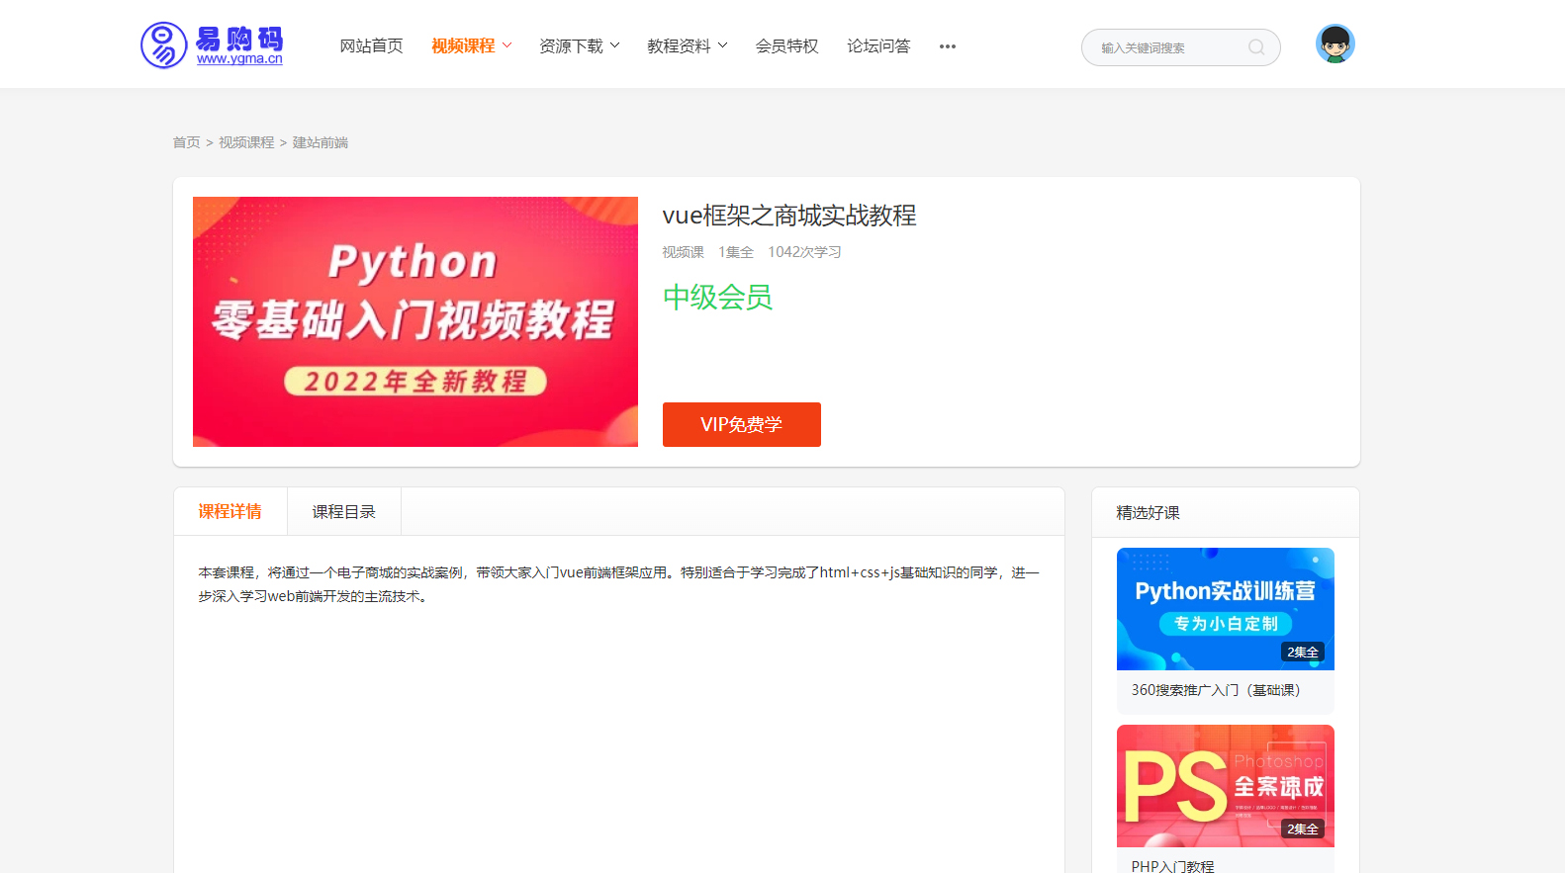Click the VIP免费学 button
The image size is (1565, 873).
coord(741,424)
